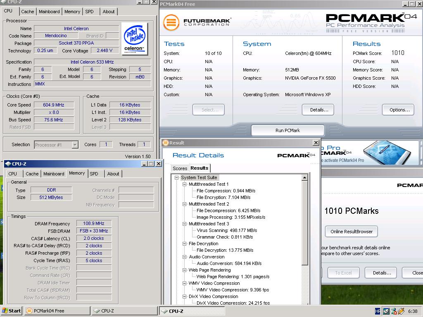423x317 pixels.
Task: Collapse the DivX Video Compression node
Action: pos(185,296)
